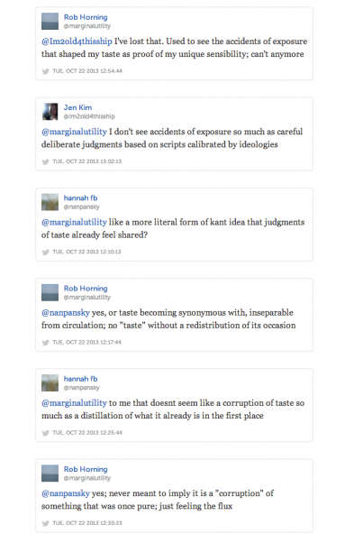This screenshot has height=543, width=345.
Task: Open Jen Kim's avatar photo
Action: [50, 112]
